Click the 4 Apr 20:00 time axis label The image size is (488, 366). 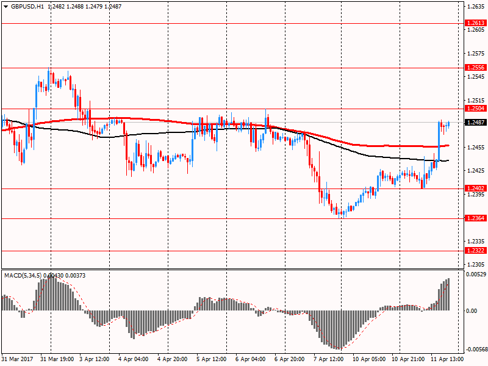[x=173, y=359]
